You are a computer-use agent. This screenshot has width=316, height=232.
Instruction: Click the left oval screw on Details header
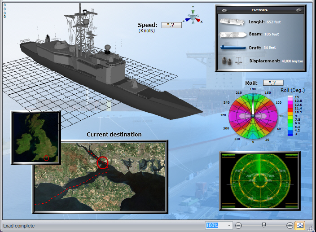[225, 10]
